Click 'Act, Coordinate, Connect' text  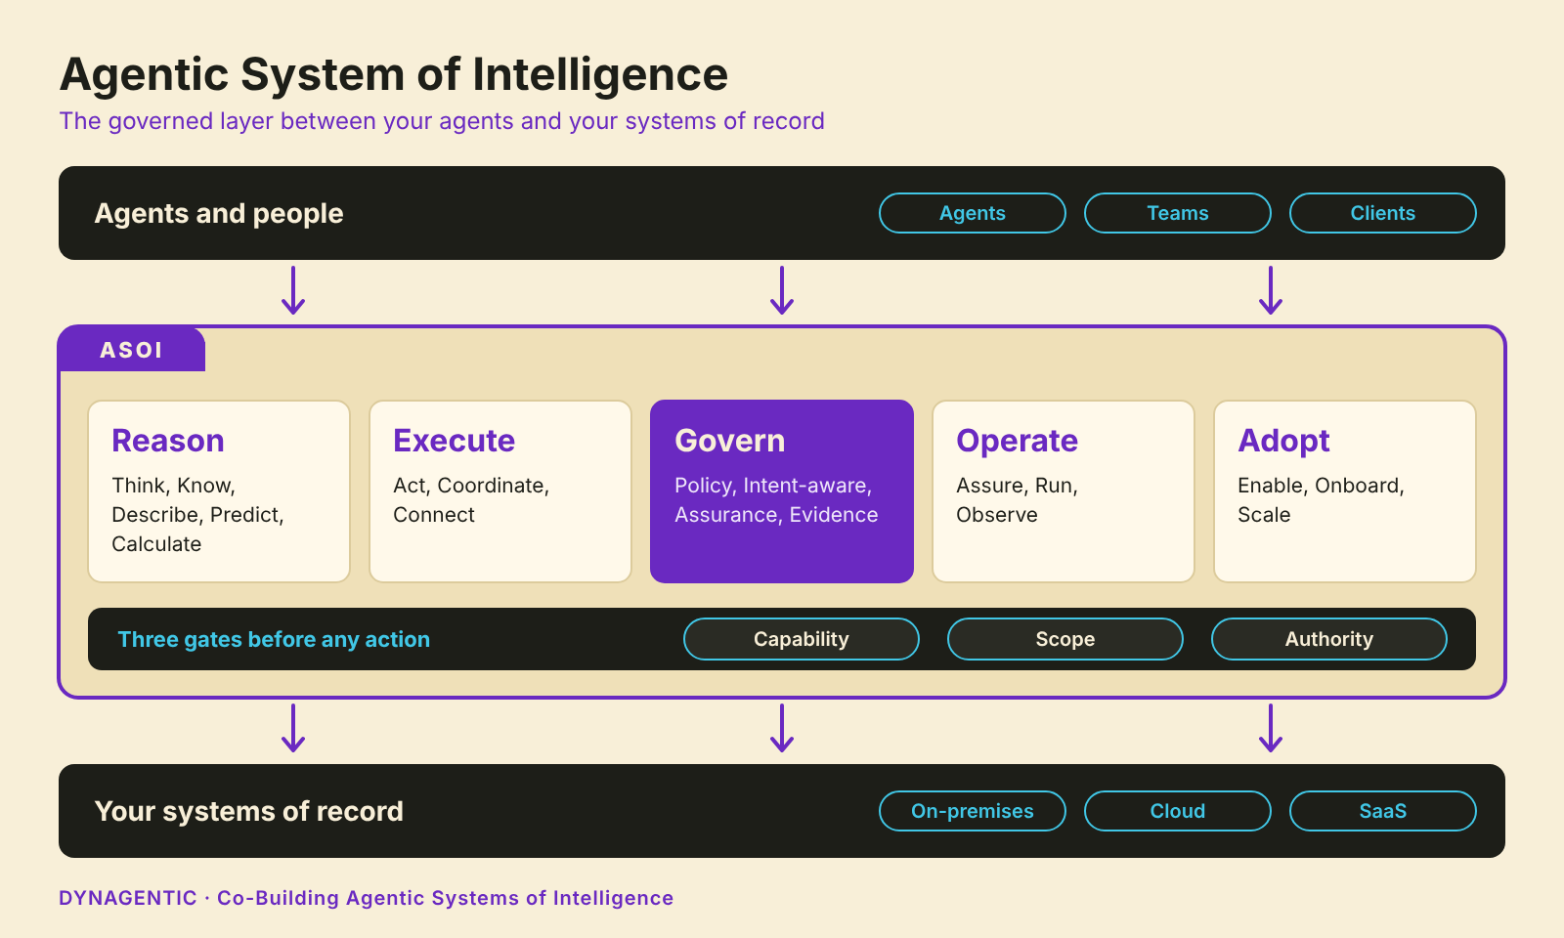[x=471, y=500]
